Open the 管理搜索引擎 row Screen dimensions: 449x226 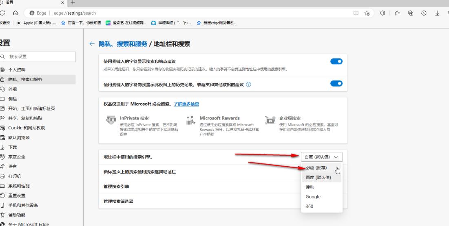pyautogui.click(x=223, y=187)
